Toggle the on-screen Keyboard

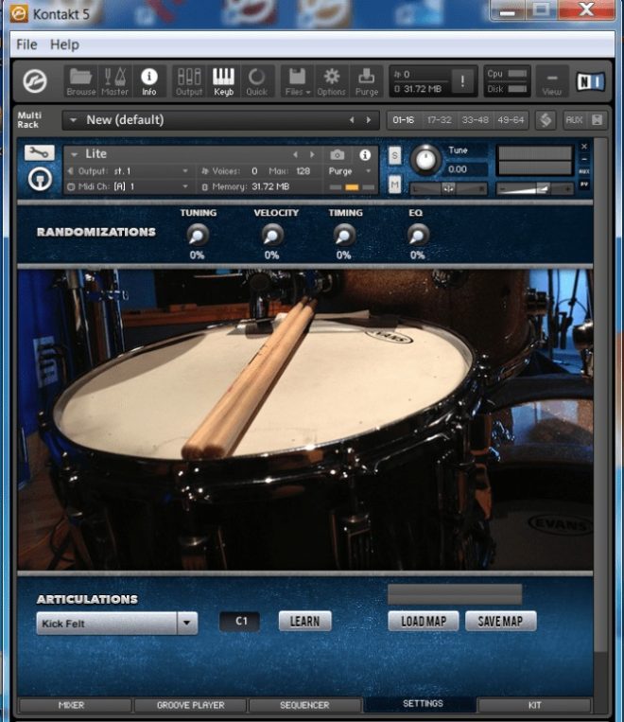223,81
